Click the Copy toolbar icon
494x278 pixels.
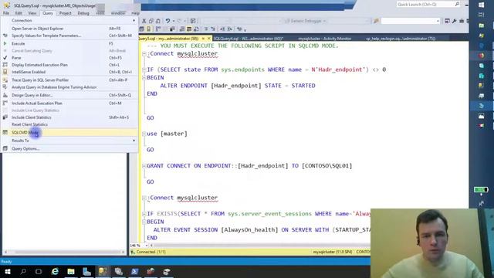point(151,21)
